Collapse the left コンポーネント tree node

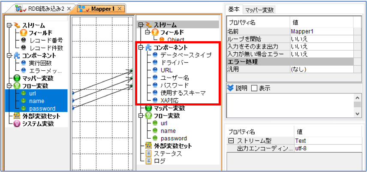(x=9, y=55)
